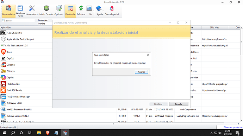
Task: Expand the Ayuda dropdown arrow
Action: (103, 11)
